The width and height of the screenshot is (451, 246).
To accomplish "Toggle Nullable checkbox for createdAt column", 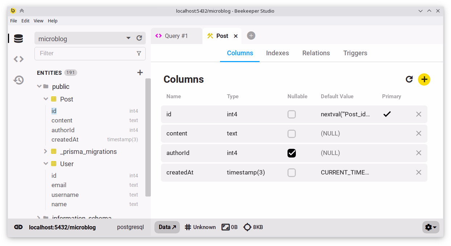I will click(x=291, y=173).
